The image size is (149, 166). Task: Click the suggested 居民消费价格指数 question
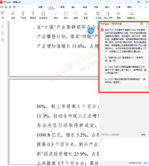click(x=126, y=70)
